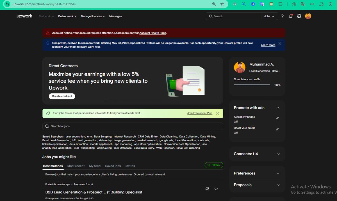The height and width of the screenshot is (201, 337).
Task: Focus the Search for jobs field
Action: click(133, 126)
